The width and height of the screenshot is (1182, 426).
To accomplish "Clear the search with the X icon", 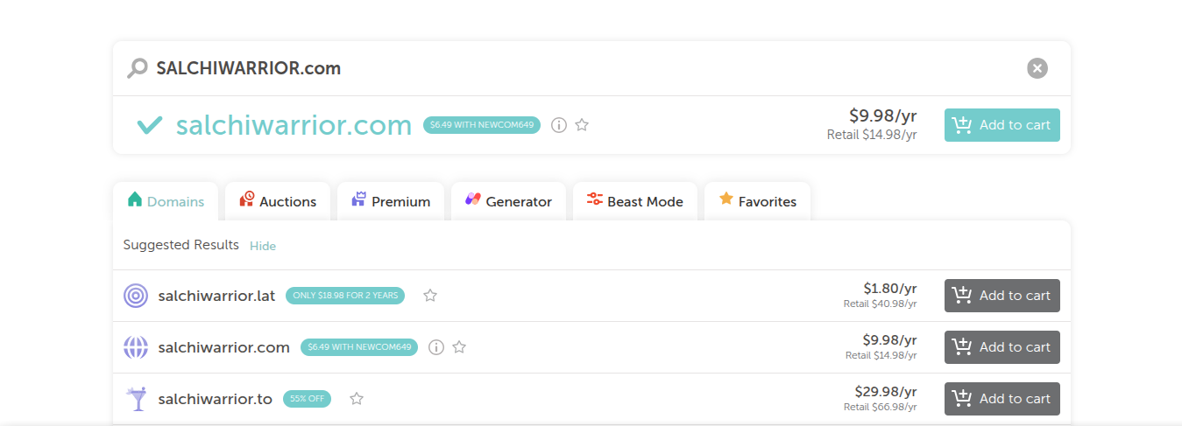I will pos(1037,68).
